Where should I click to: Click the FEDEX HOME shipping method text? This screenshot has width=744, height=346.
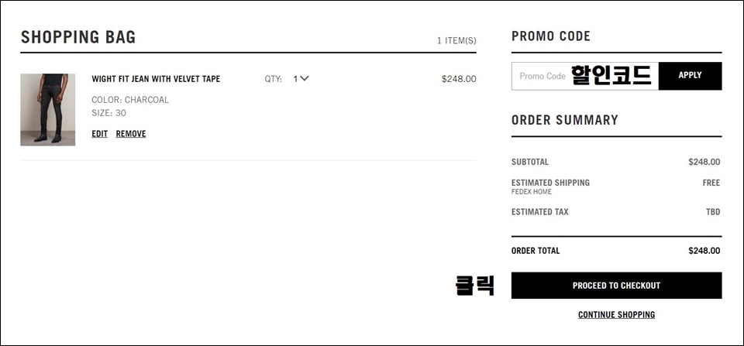pyautogui.click(x=532, y=192)
